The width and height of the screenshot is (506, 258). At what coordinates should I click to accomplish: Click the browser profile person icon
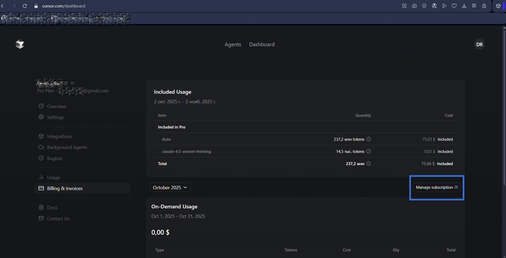coord(484,6)
